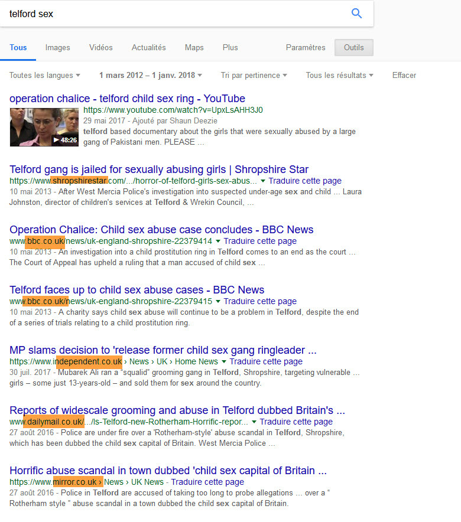Click 'Traduire cette page' for Mirror result

(x=207, y=482)
